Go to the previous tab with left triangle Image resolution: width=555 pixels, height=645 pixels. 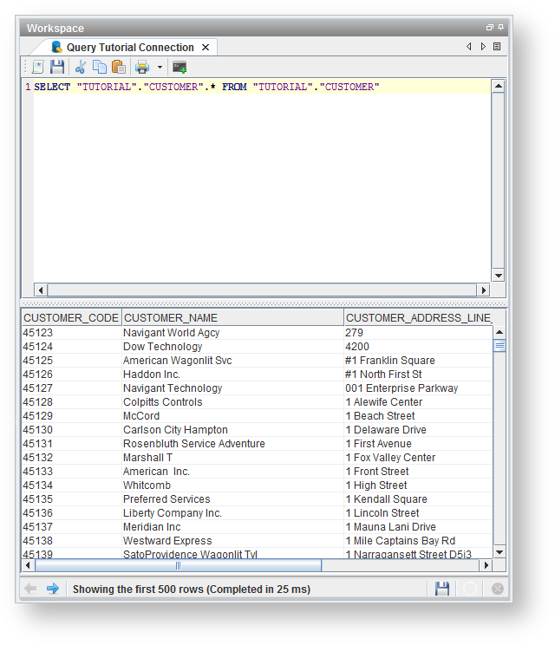[x=468, y=47]
